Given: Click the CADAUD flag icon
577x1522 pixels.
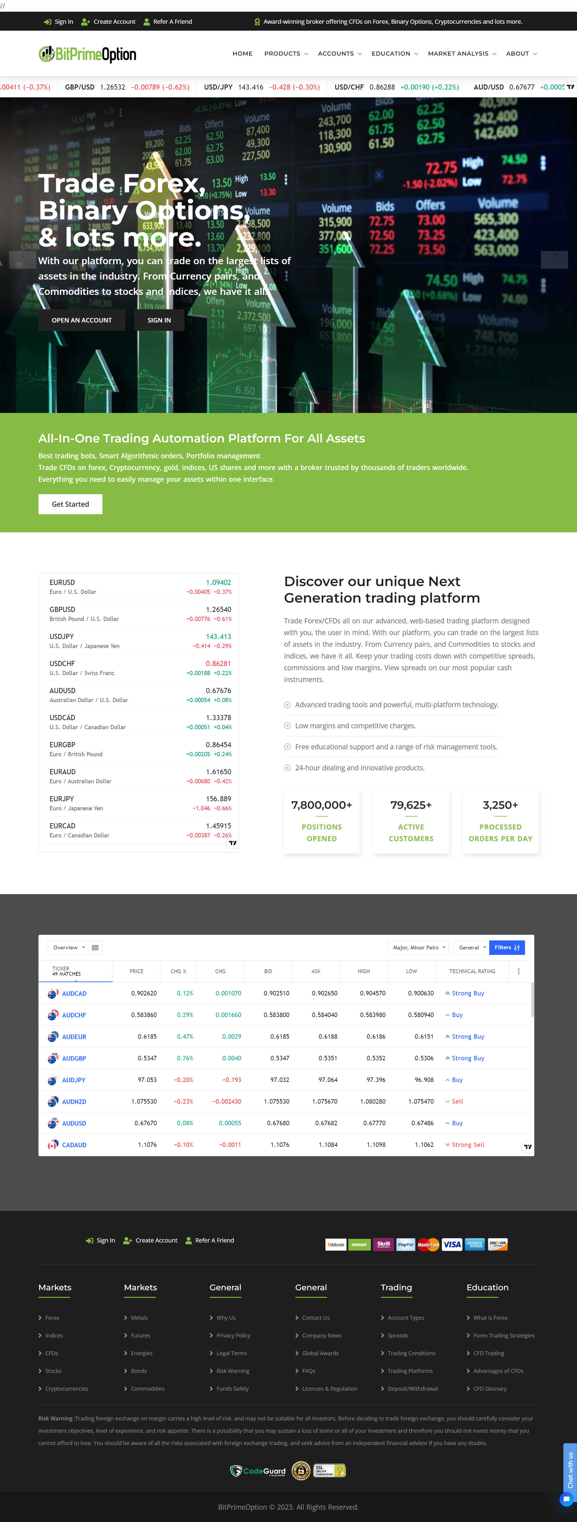Looking at the screenshot, I should 53,1145.
